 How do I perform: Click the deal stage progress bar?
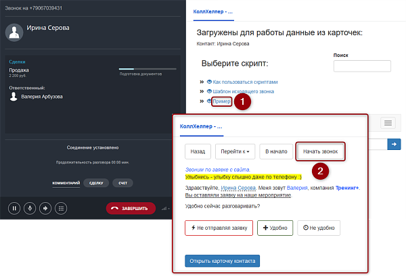tap(148, 69)
